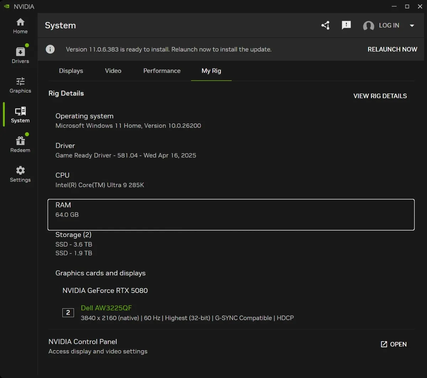Screen dimensions: 427x378
Task: Open the Performance tab
Action: pos(162,71)
